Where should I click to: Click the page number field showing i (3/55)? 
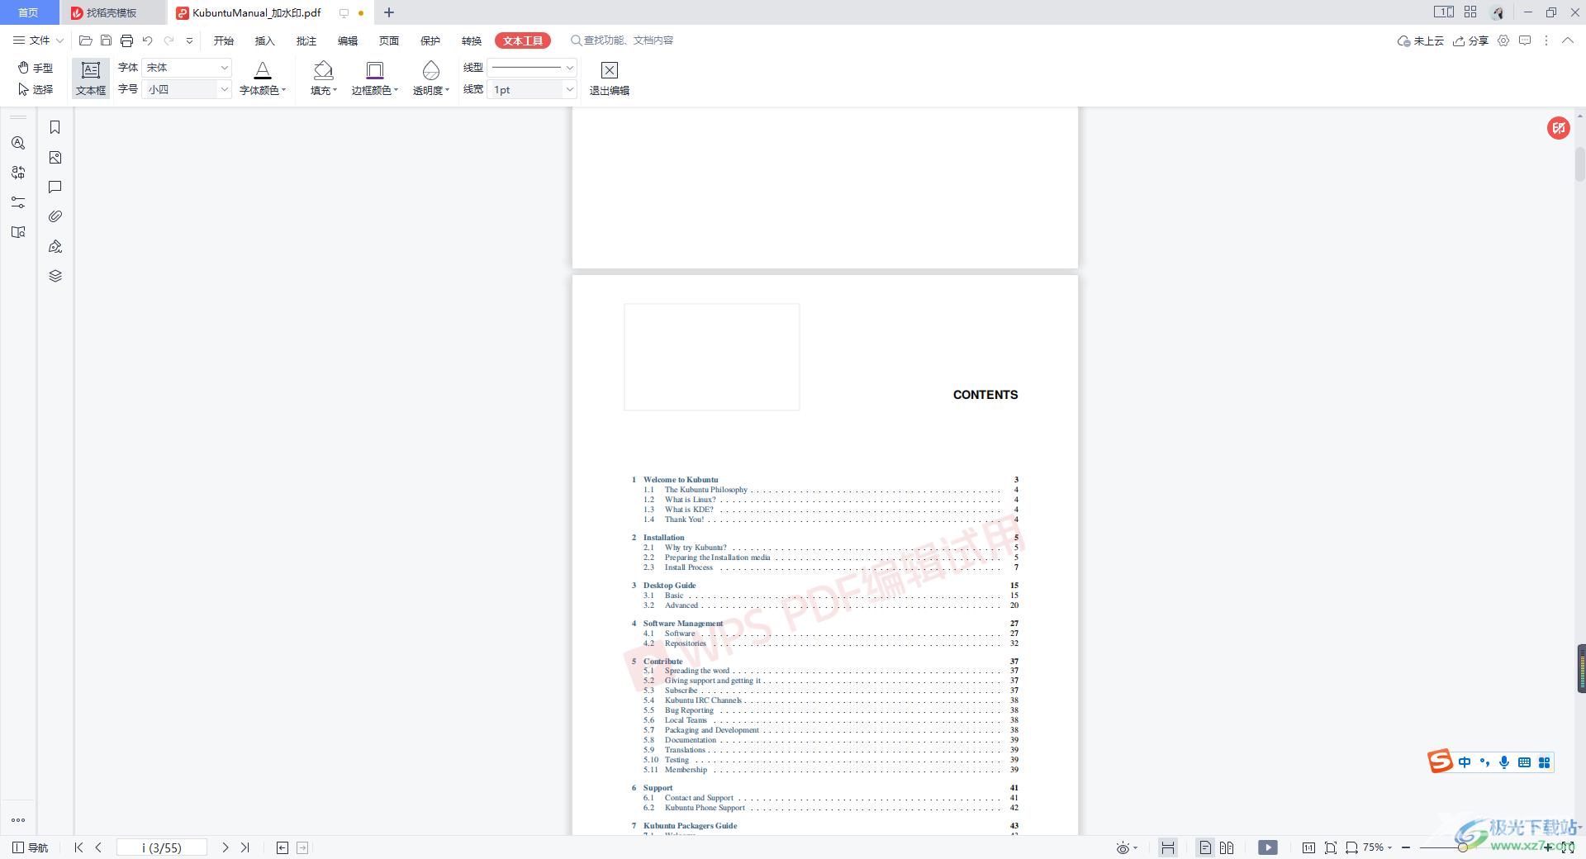pyautogui.click(x=162, y=847)
